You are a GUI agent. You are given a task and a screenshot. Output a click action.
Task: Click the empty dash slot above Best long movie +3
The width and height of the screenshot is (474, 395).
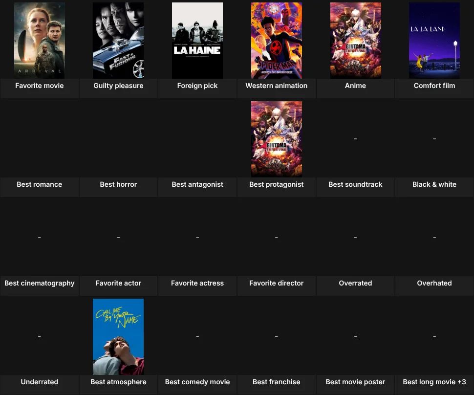point(434,336)
